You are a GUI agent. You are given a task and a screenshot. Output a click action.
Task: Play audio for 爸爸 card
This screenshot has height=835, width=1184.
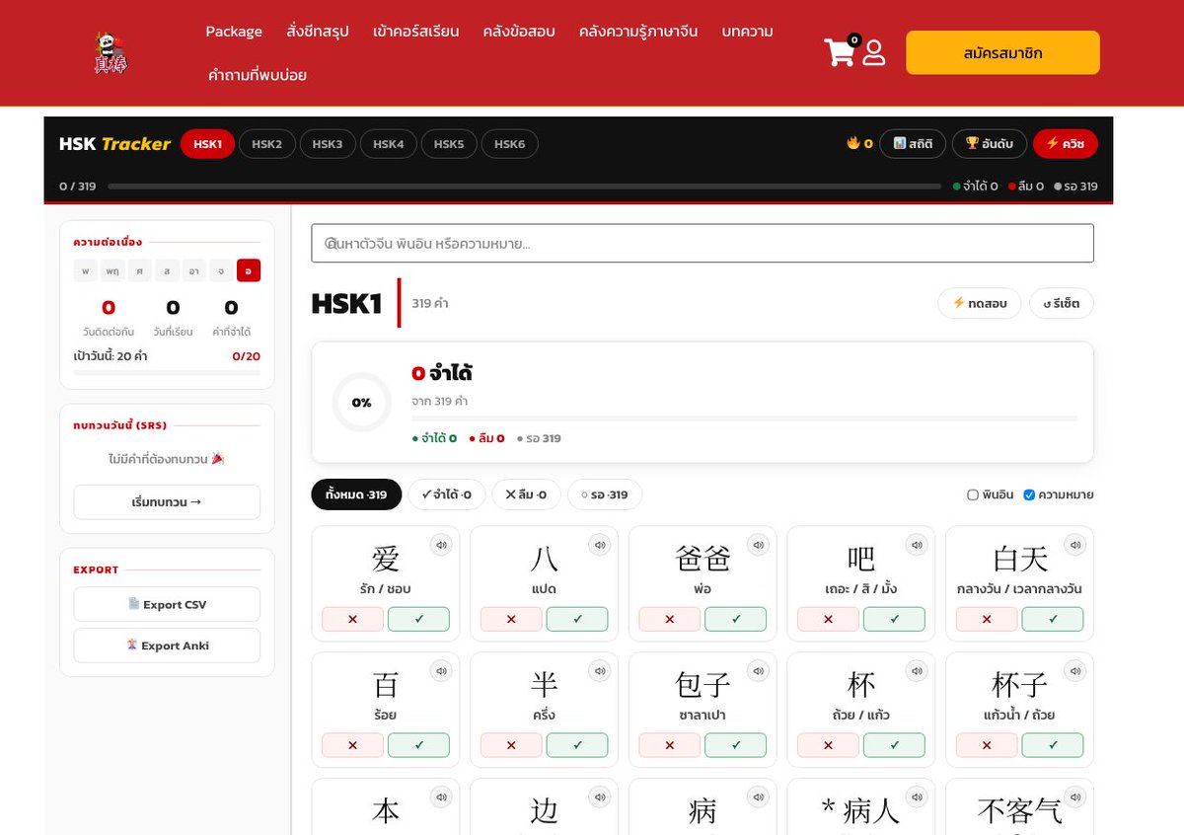[758, 544]
